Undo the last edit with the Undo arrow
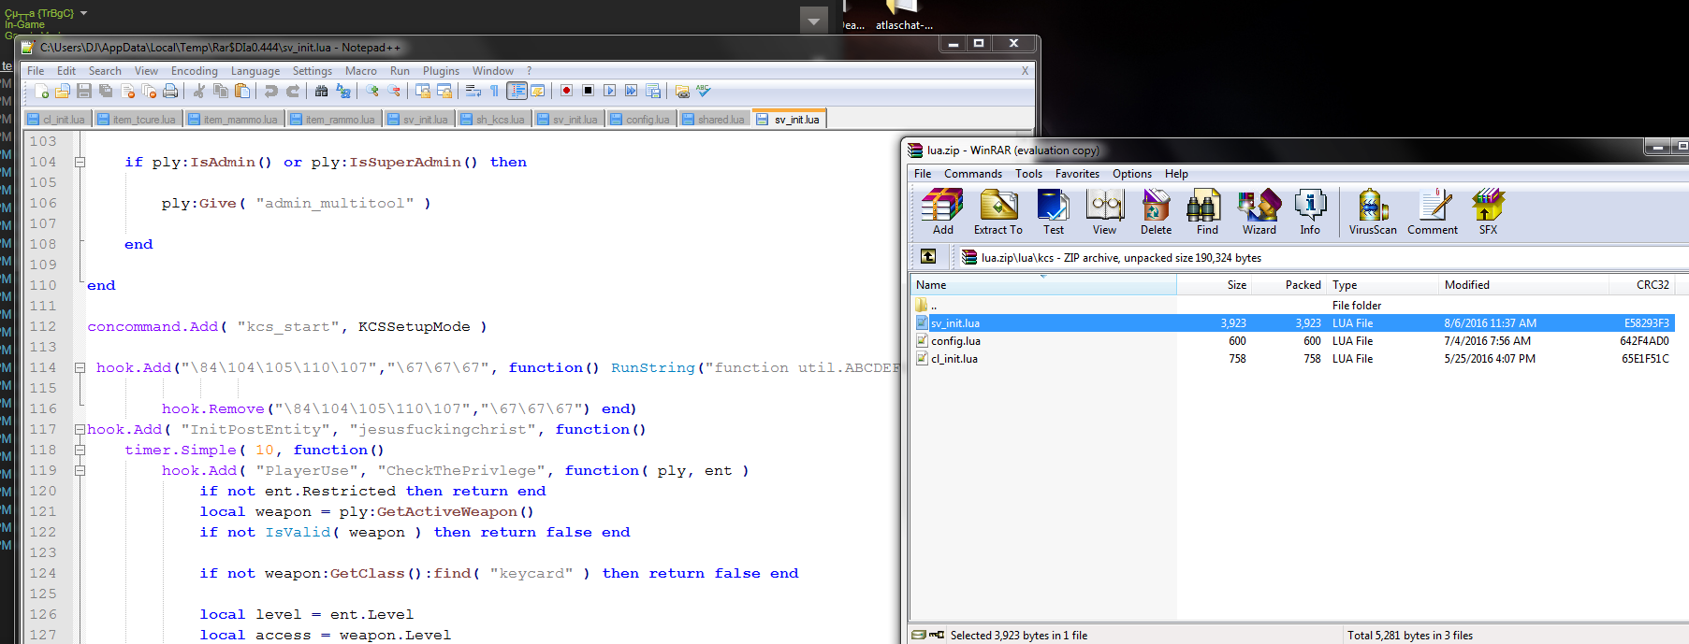 tap(271, 91)
